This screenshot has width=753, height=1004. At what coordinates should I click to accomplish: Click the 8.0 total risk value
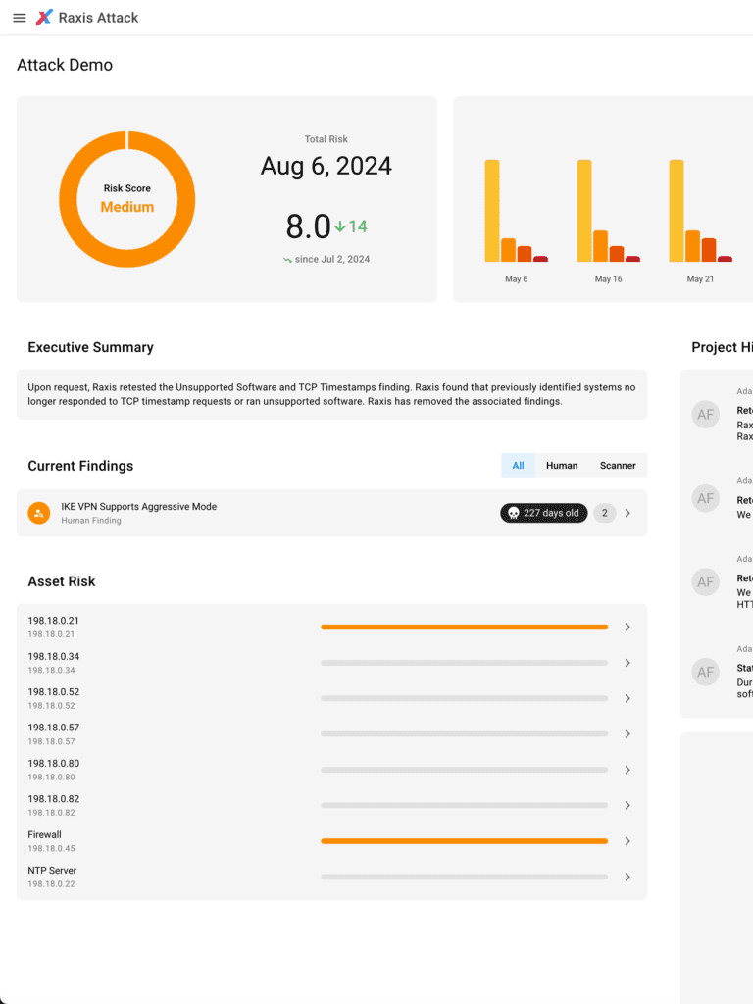coord(308,226)
